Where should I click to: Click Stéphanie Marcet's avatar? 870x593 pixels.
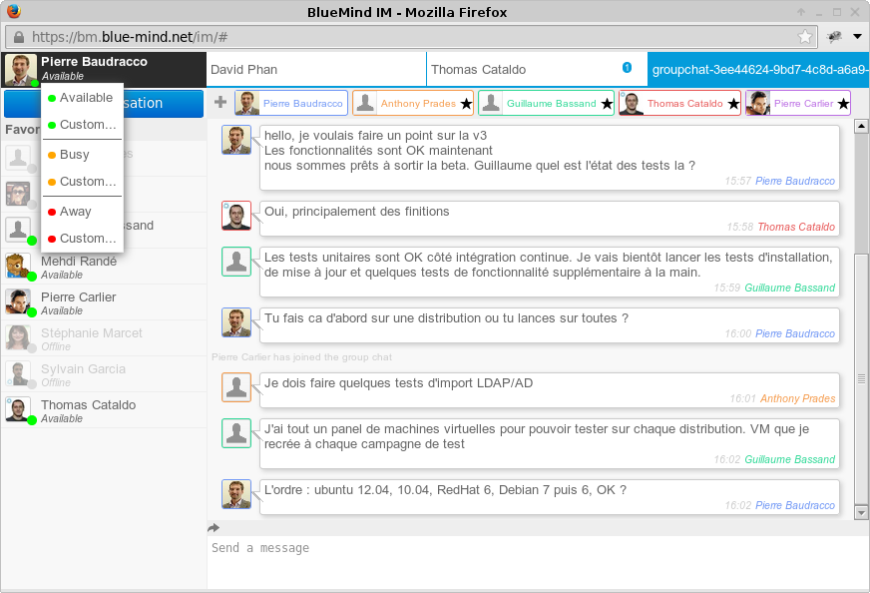point(18,337)
